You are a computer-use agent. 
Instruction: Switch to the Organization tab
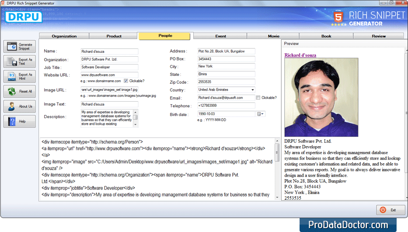tap(64, 36)
